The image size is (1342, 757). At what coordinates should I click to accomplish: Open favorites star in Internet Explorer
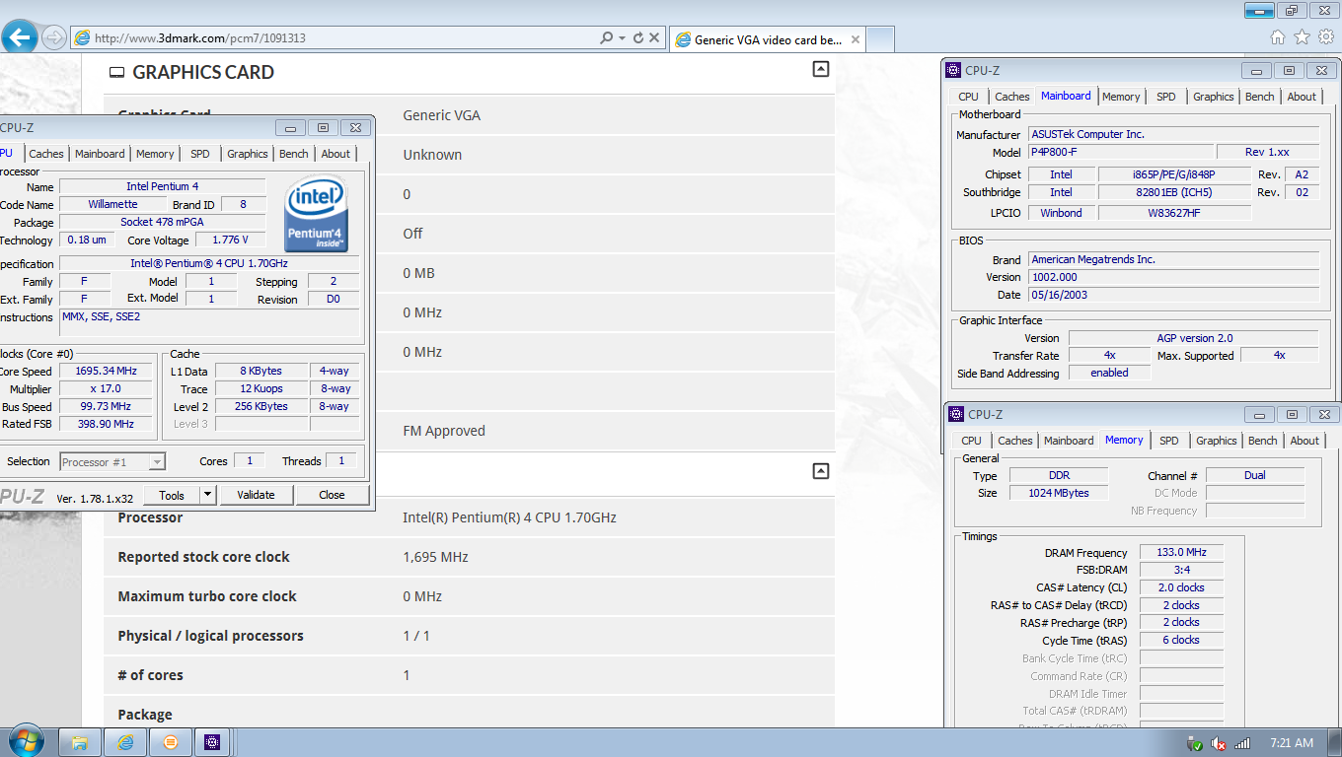(1302, 37)
